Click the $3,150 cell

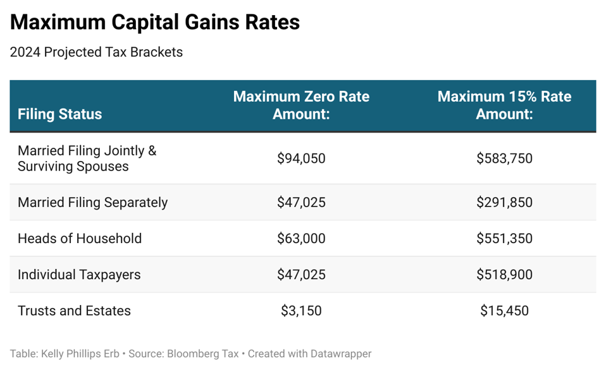[301, 311]
